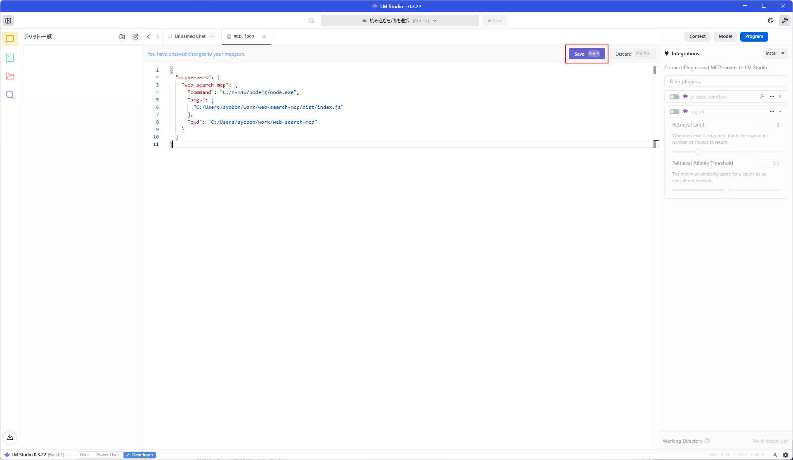Enable the rag-v1 plugin toggle

(675, 112)
